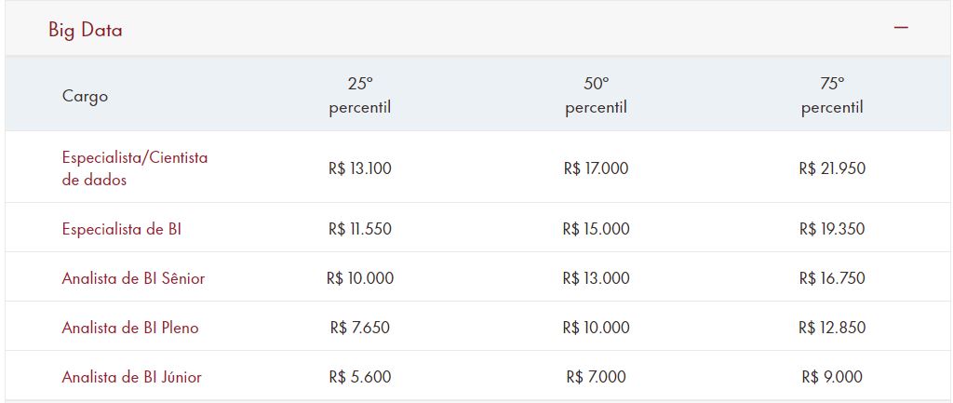Collapse the Big Data section minus icon
The width and height of the screenshot is (953, 403).
900,29
